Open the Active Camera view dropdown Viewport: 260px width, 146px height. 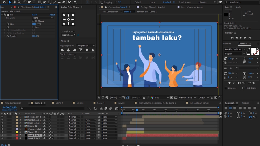pyautogui.click(x=187, y=98)
